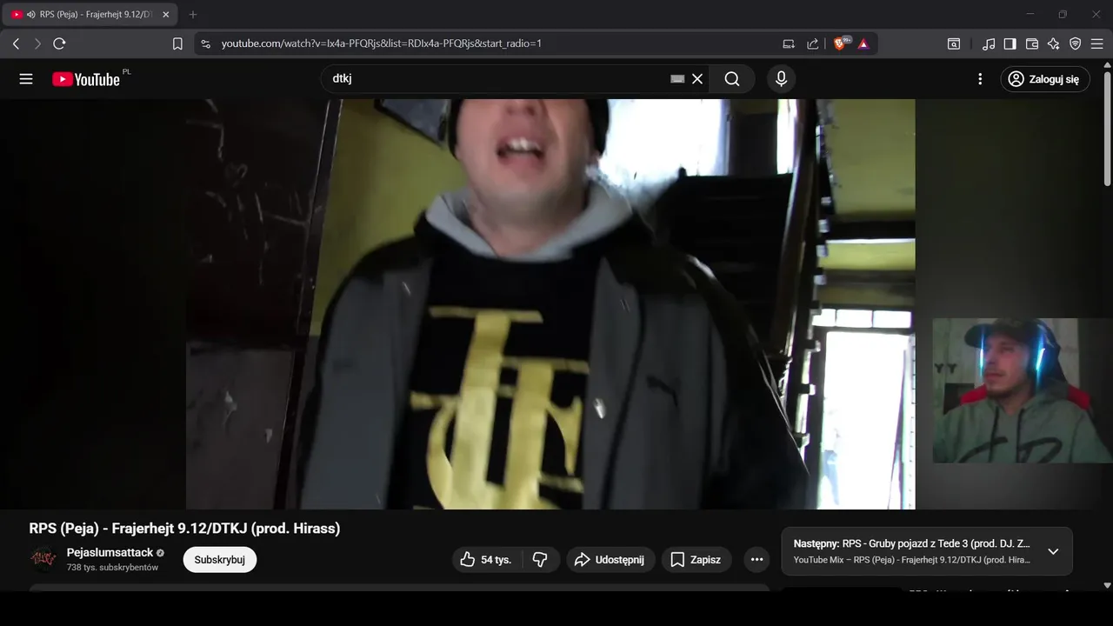The height and width of the screenshot is (626, 1113).
Task: Open the Pejaslumsattack channel avatar
Action: coord(43,559)
